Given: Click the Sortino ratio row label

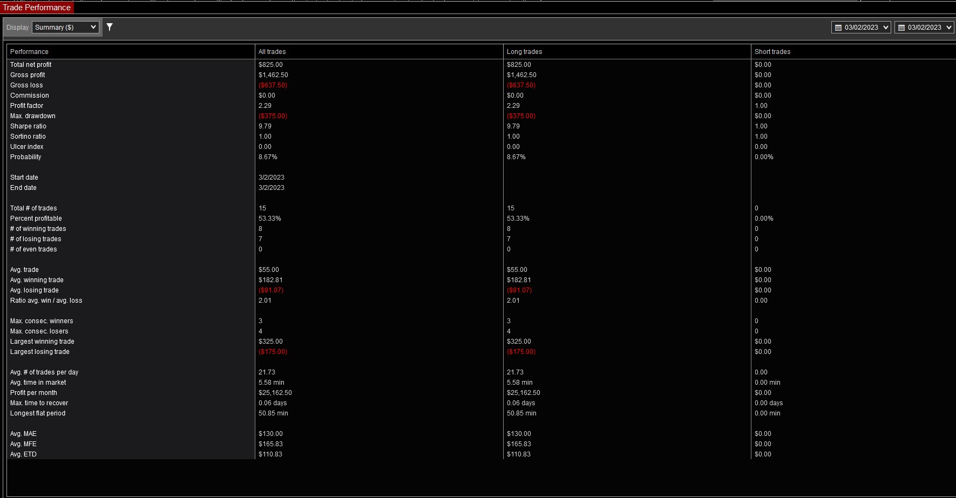Looking at the screenshot, I should click(28, 137).
